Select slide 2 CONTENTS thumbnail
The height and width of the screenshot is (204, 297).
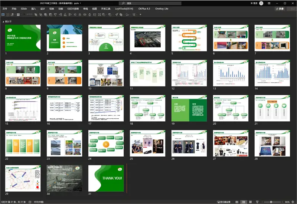[64, 38]
